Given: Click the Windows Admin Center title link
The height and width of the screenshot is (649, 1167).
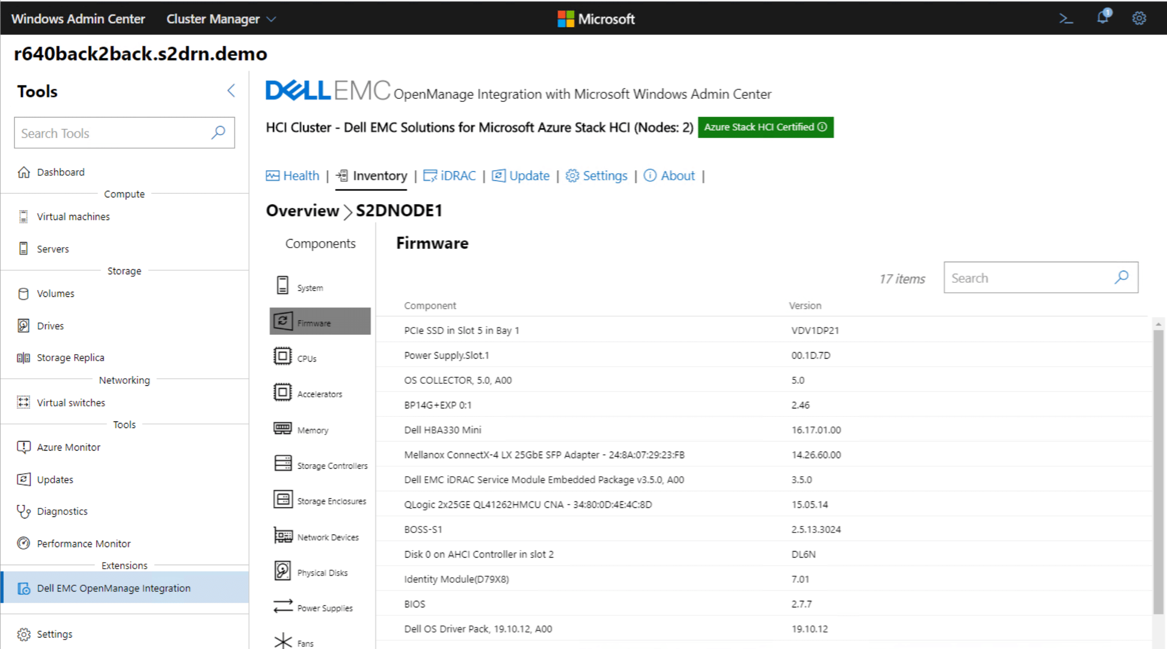Looking at the screenshot, I should pos(78,19).
